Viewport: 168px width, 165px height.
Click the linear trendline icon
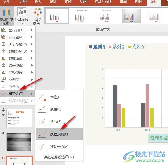(x=42, y=109)
